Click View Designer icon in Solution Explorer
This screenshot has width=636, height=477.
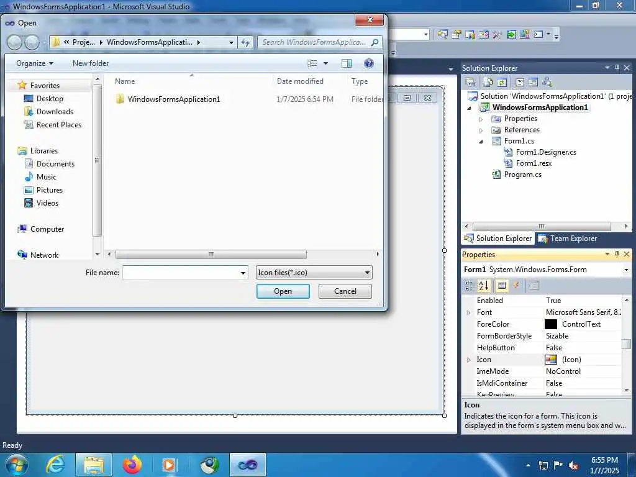tap(533, 83)
